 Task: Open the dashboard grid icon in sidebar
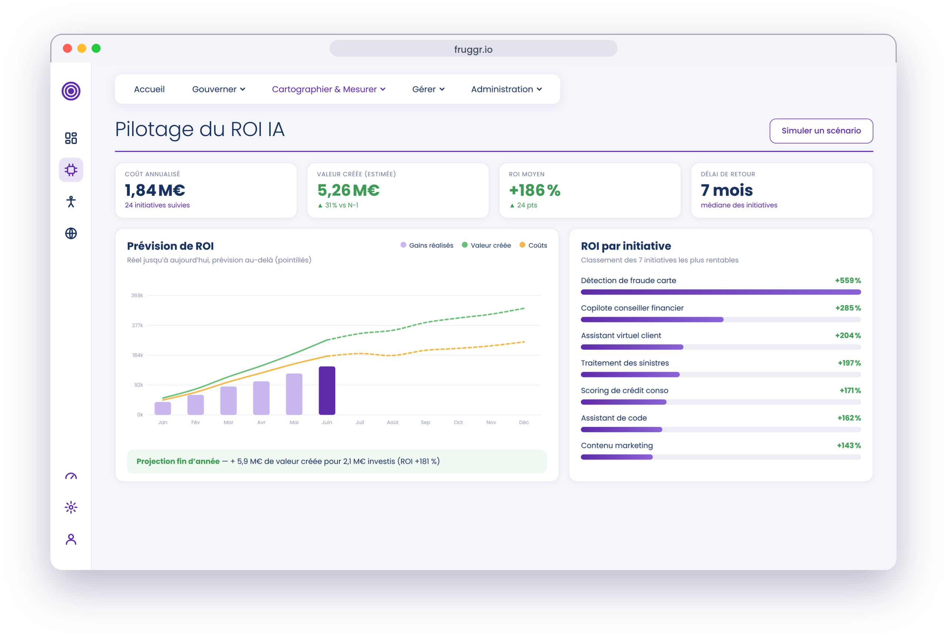point(71,138)
